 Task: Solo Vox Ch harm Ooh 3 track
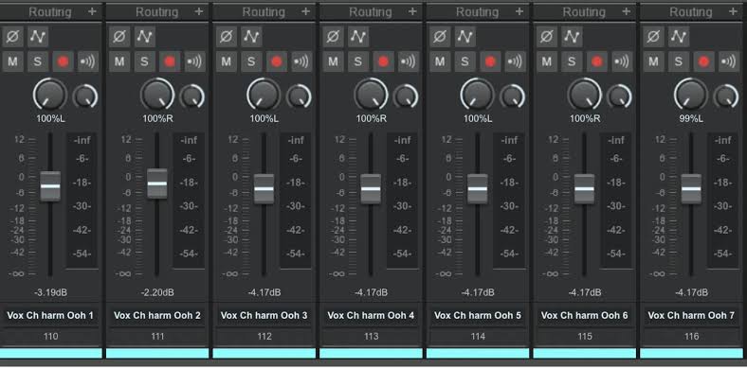tap(251, 61)
